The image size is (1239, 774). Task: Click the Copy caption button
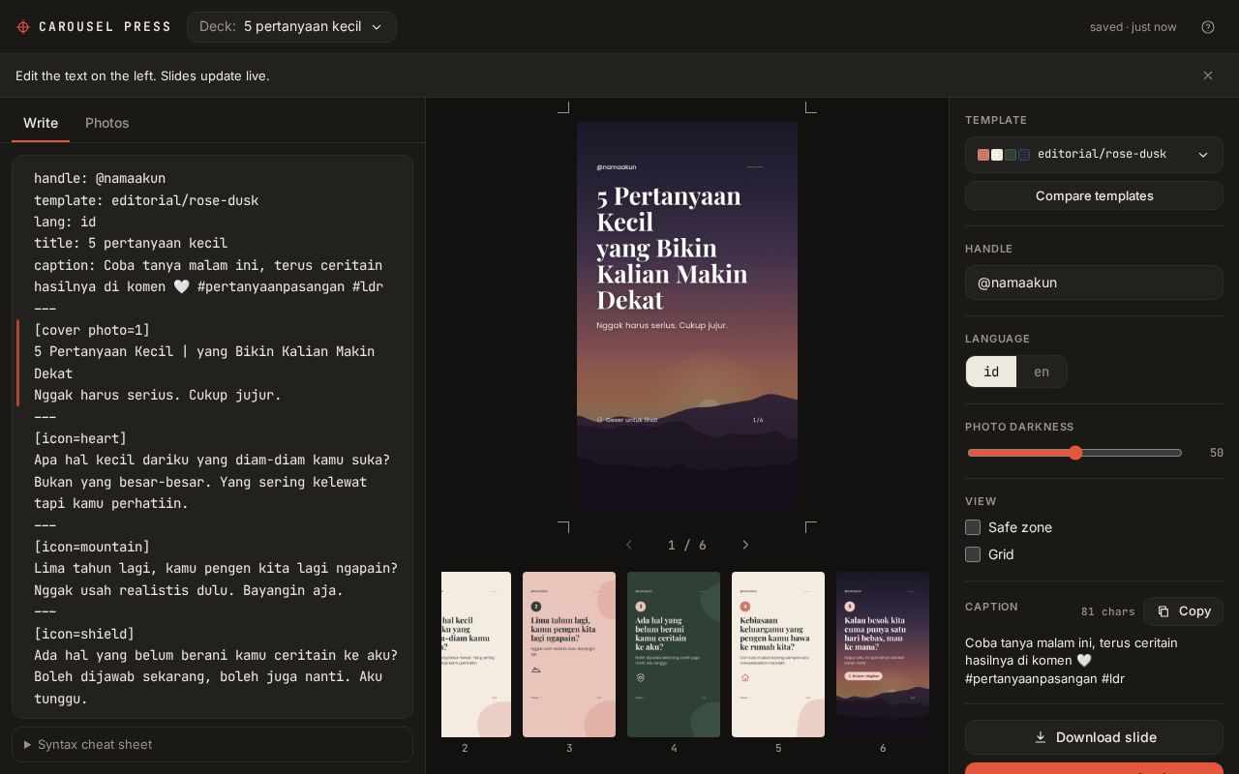coord(1183,611)
